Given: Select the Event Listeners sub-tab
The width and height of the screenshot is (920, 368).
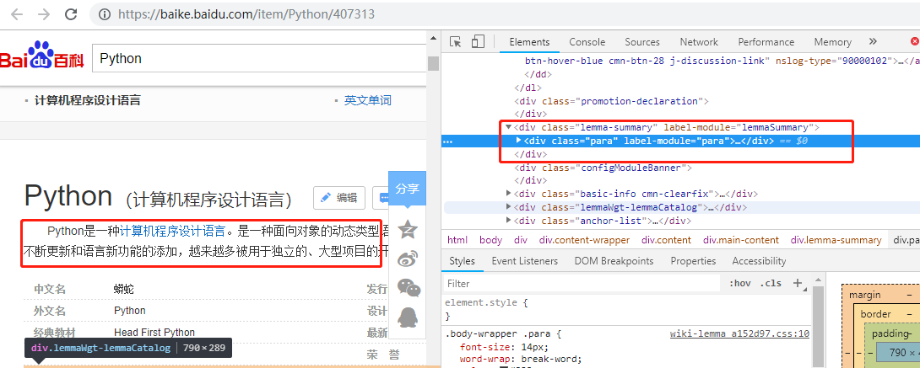Looking at the screenshot, I should [524, 261].
